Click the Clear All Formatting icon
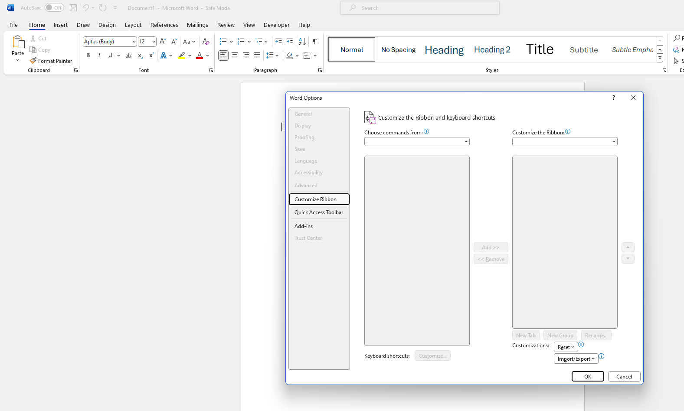The width and height of the screenshot is (684, 411). (x=206, y=42)
